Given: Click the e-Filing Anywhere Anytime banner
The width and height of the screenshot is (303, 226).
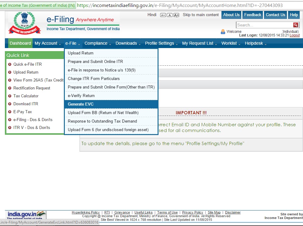Looking at the screenshot, I should click(83, 23).
